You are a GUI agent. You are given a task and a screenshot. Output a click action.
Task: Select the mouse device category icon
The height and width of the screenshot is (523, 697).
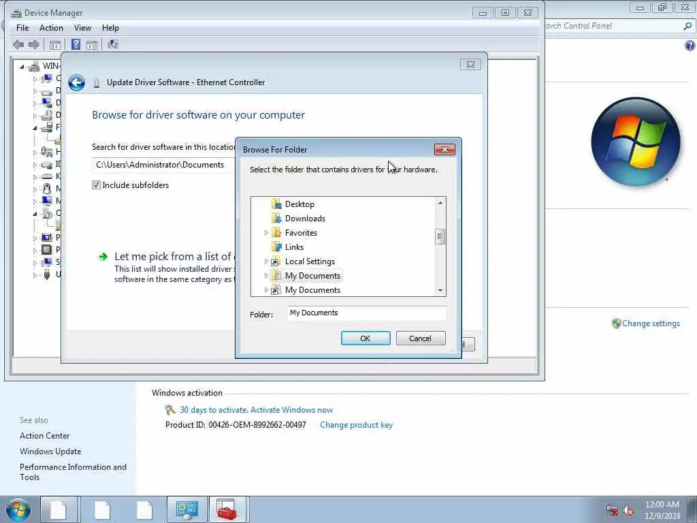47,189
